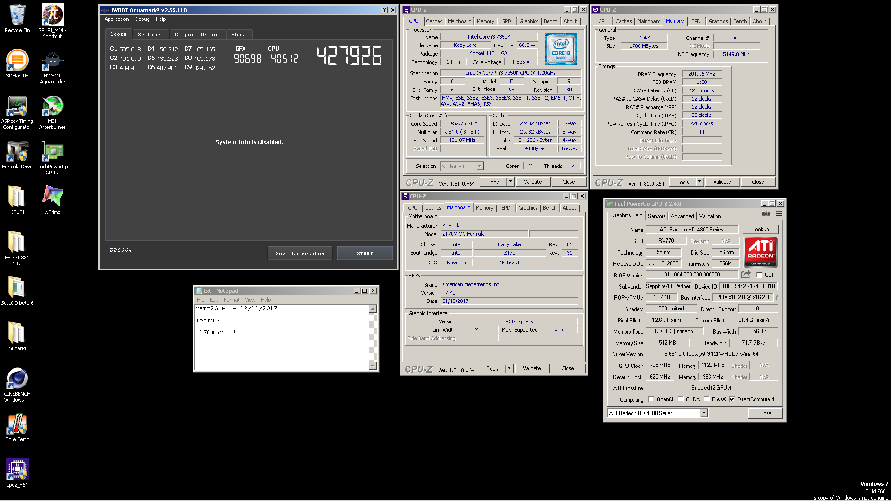Toggle the CUDA checkbox
The width and height of the screenshot is (891, 501).
coord(680,399)
